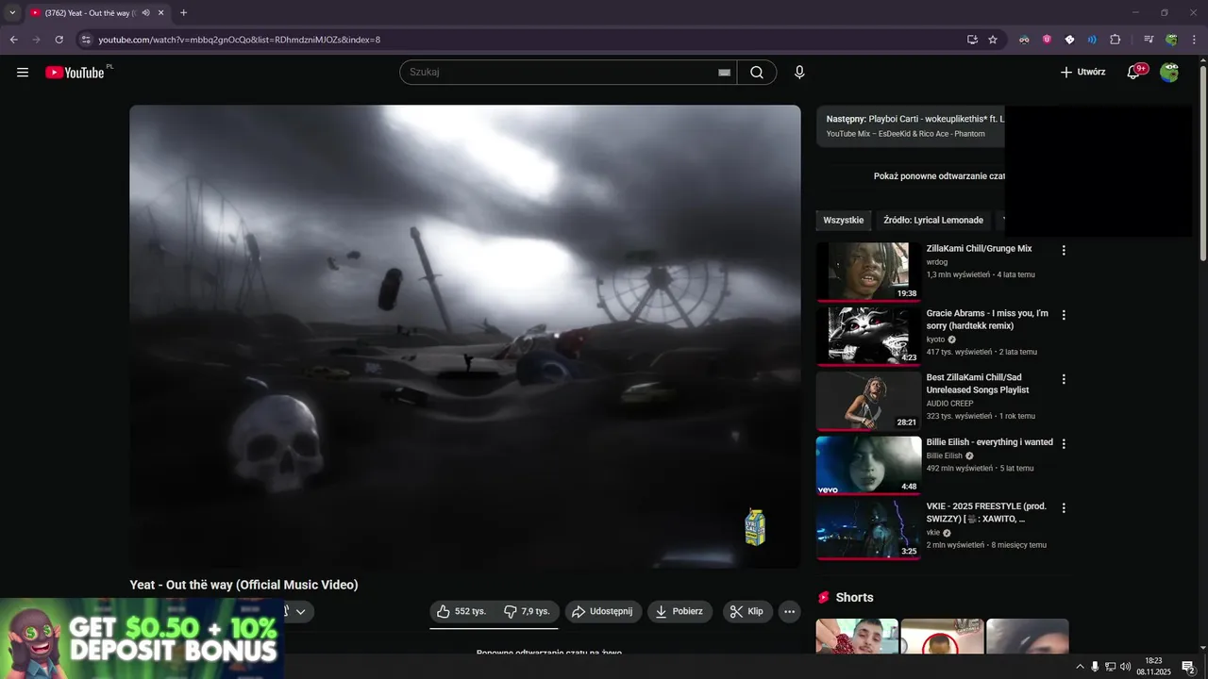Open Chrome three-dot menu

click(x=1194, y=40)
